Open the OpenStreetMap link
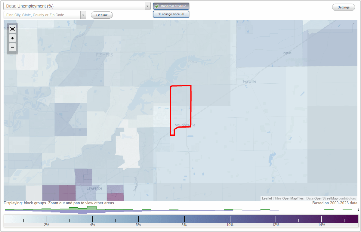The image size is (361, 232). click(326, 198)
